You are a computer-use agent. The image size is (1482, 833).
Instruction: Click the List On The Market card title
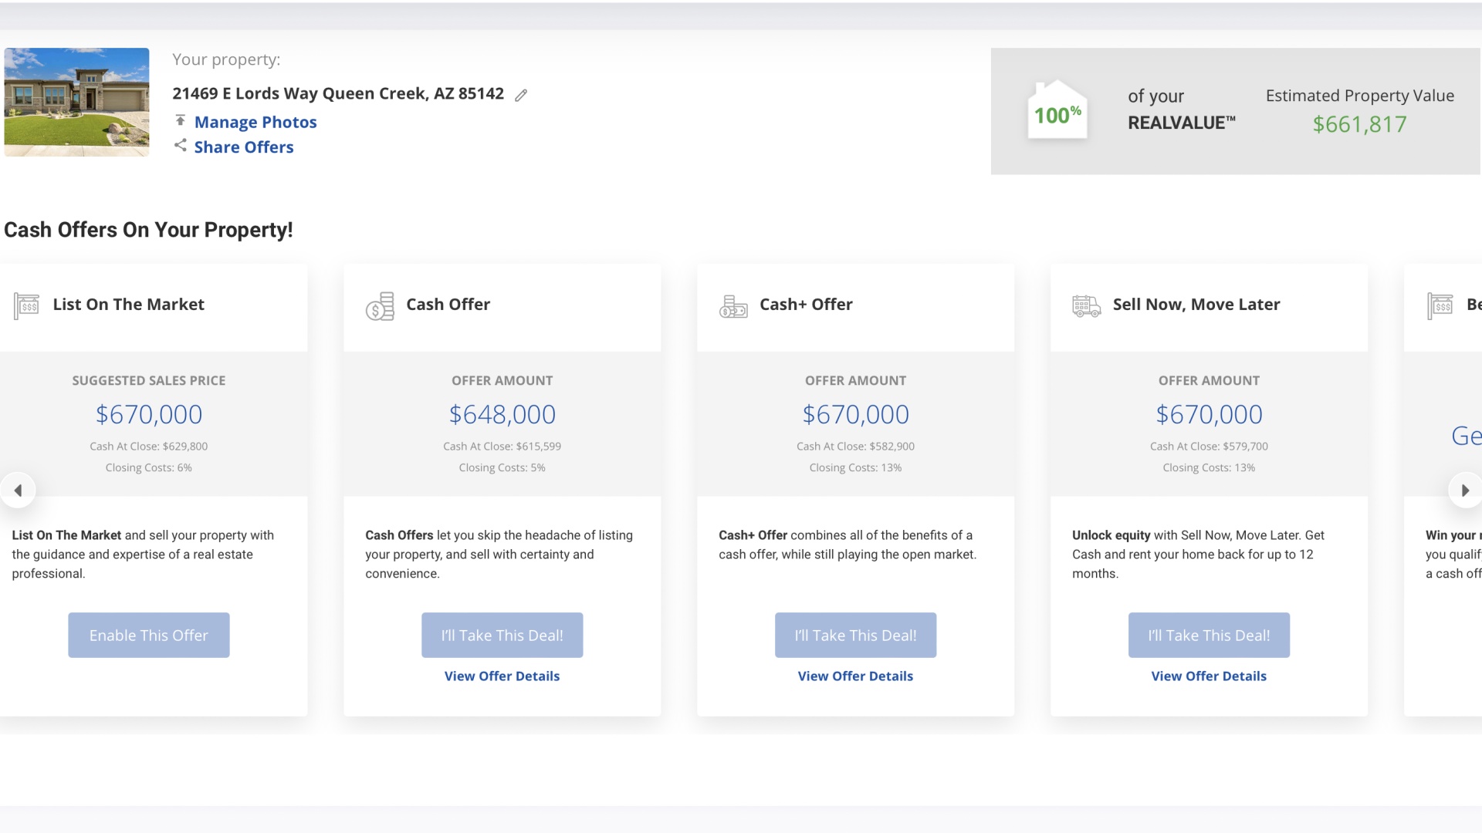click(129, 304)
